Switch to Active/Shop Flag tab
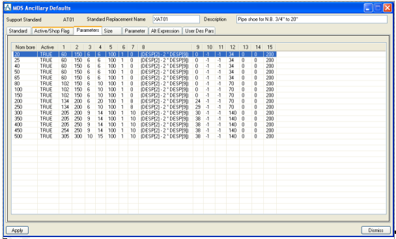396x239 pixels. 52,31
